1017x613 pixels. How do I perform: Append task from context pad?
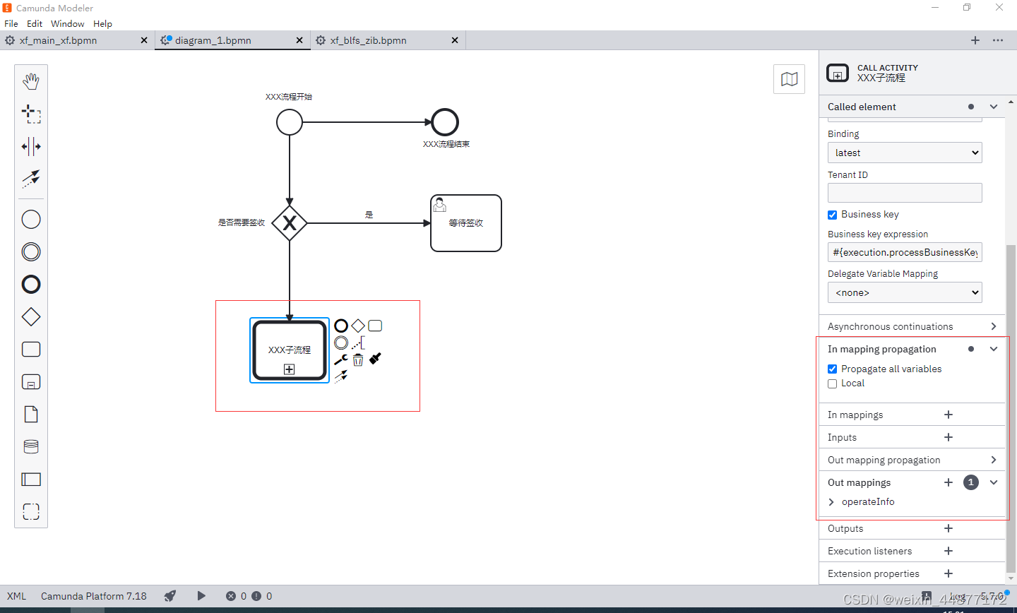(x=375, y=326)
